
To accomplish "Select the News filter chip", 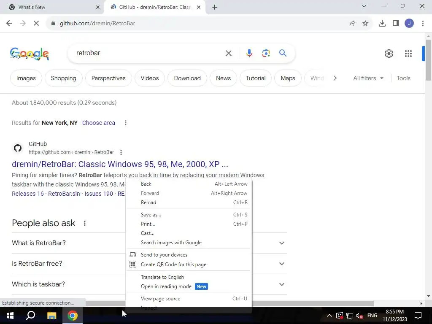I will 223,78.
